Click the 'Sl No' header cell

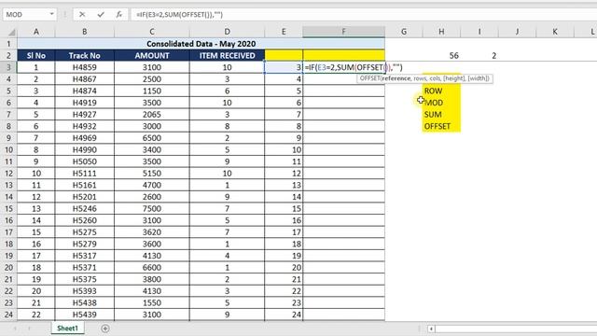36,56
